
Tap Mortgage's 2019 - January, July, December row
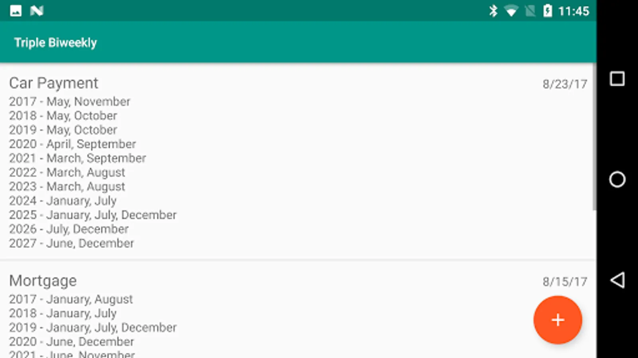(93, 327)
